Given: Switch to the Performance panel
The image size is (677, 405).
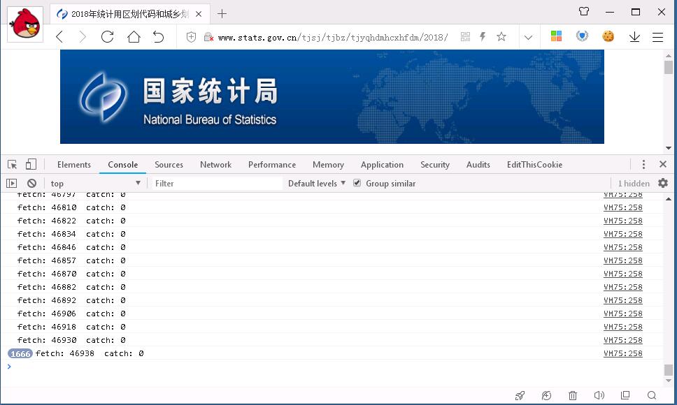Looking at the screenshot, I should (272, 165).
